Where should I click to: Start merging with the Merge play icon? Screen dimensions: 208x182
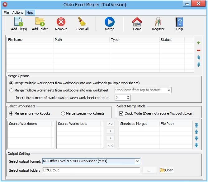[110, 22]
